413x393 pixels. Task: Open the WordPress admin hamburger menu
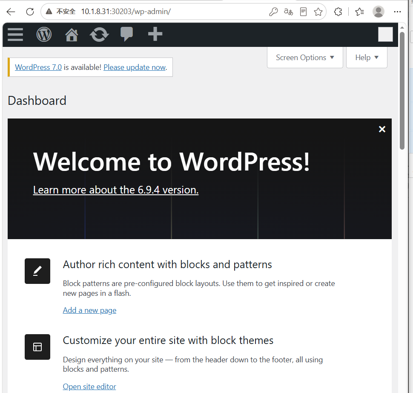15,35
